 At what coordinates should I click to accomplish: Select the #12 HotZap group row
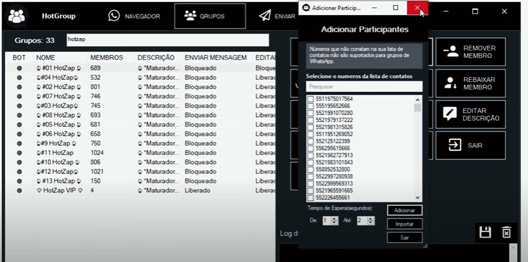tap(141, 172)
